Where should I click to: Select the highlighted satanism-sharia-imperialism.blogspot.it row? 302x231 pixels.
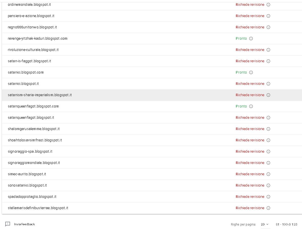(x=40, y=95)
